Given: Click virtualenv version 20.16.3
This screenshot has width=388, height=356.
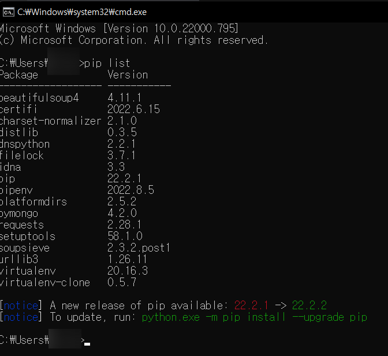Looking at the screenshot, I should tap(128, 271).
